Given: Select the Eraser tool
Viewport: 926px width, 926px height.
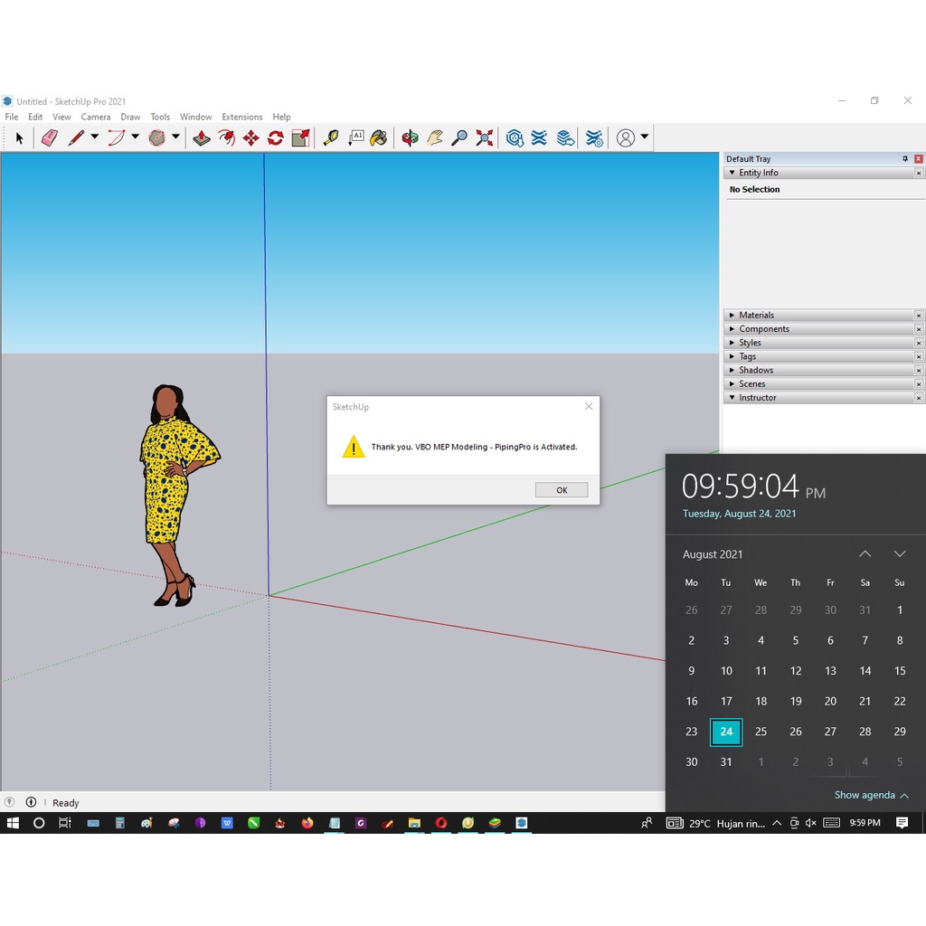Looking at the screenshot, I should click(x=50, y=137).
